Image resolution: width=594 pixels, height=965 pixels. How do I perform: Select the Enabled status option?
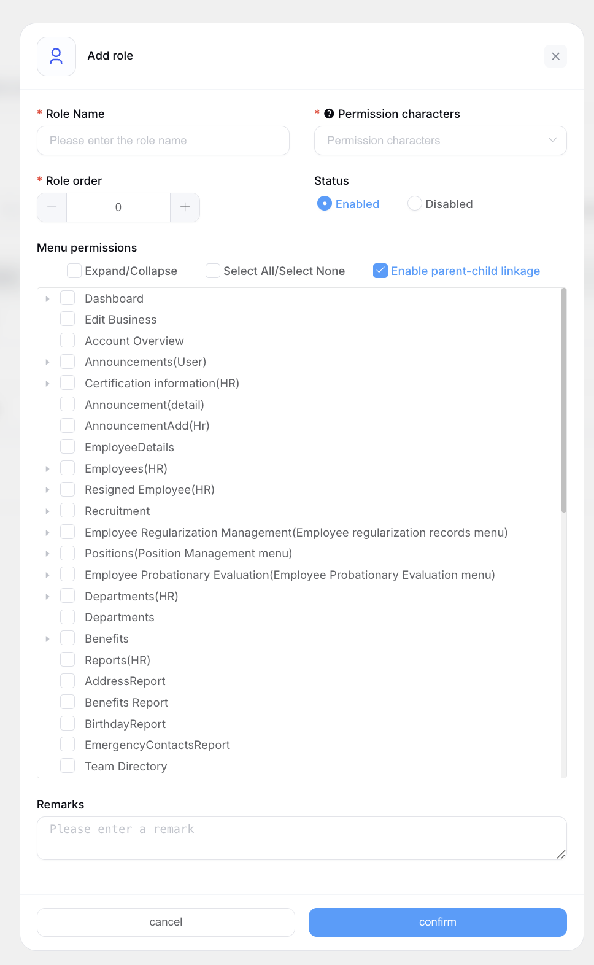[325, 204]
